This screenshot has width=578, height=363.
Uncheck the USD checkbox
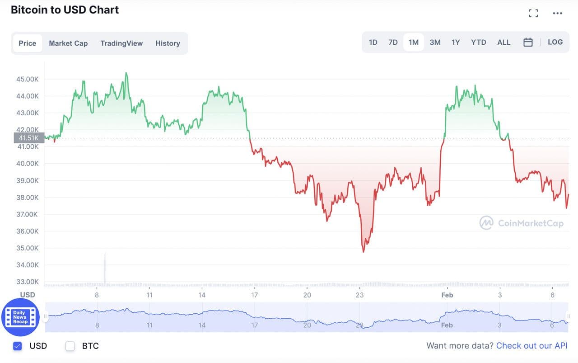point(18,346)
